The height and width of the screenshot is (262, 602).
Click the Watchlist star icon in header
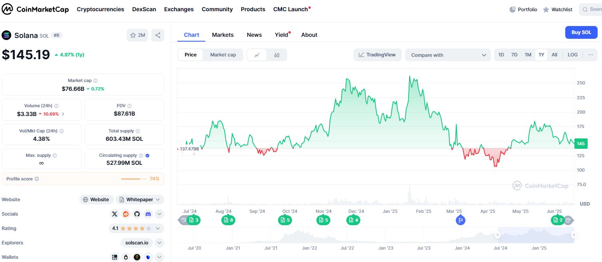point(546,9)
